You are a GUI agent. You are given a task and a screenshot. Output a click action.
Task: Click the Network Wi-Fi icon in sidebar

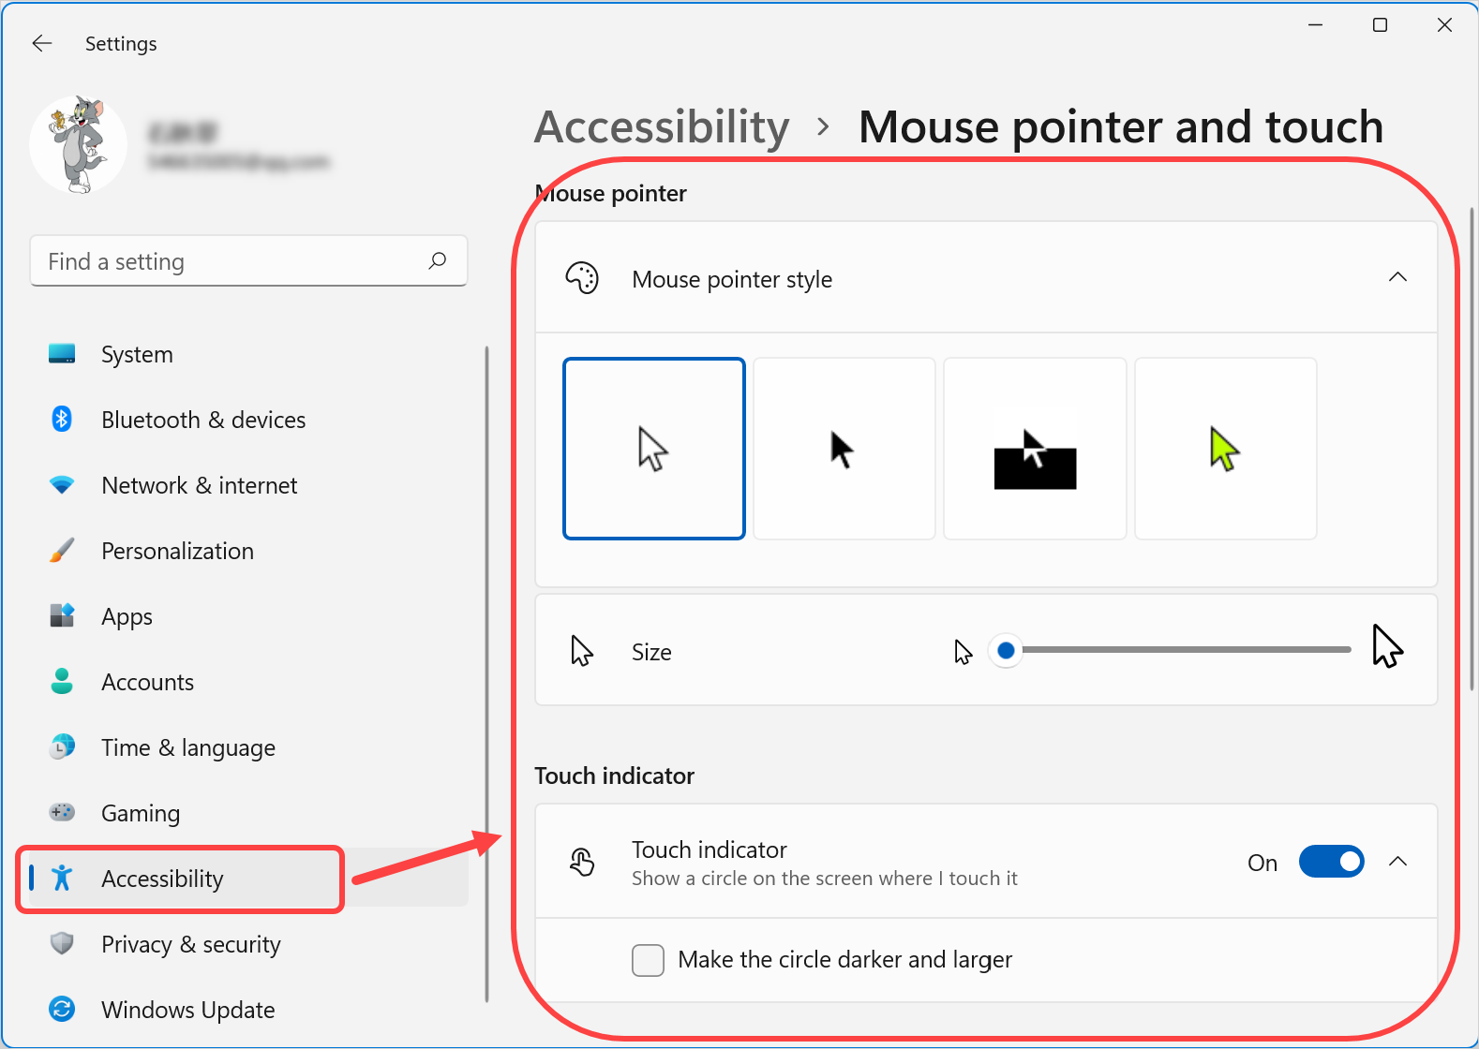62,485
